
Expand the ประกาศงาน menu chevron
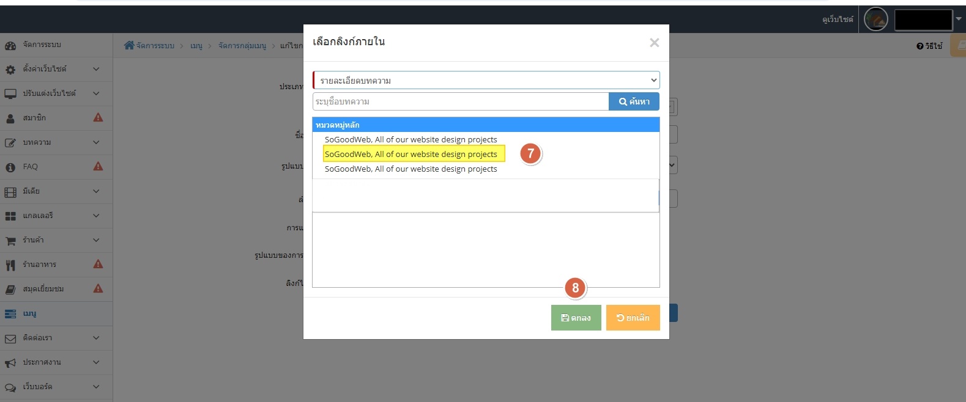[96, 362]
